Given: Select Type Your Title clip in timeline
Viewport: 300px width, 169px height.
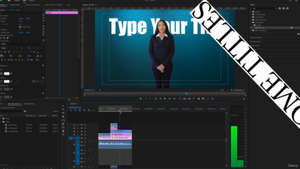Looking at the screenshot, I should (x=121, y=135).
